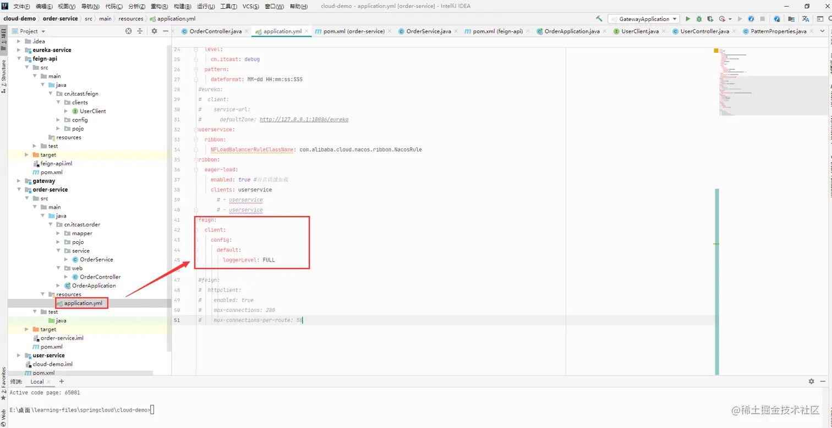Screen dimensions: 832x428
Task: Select UserClient in the project tree
Action: 92,111
